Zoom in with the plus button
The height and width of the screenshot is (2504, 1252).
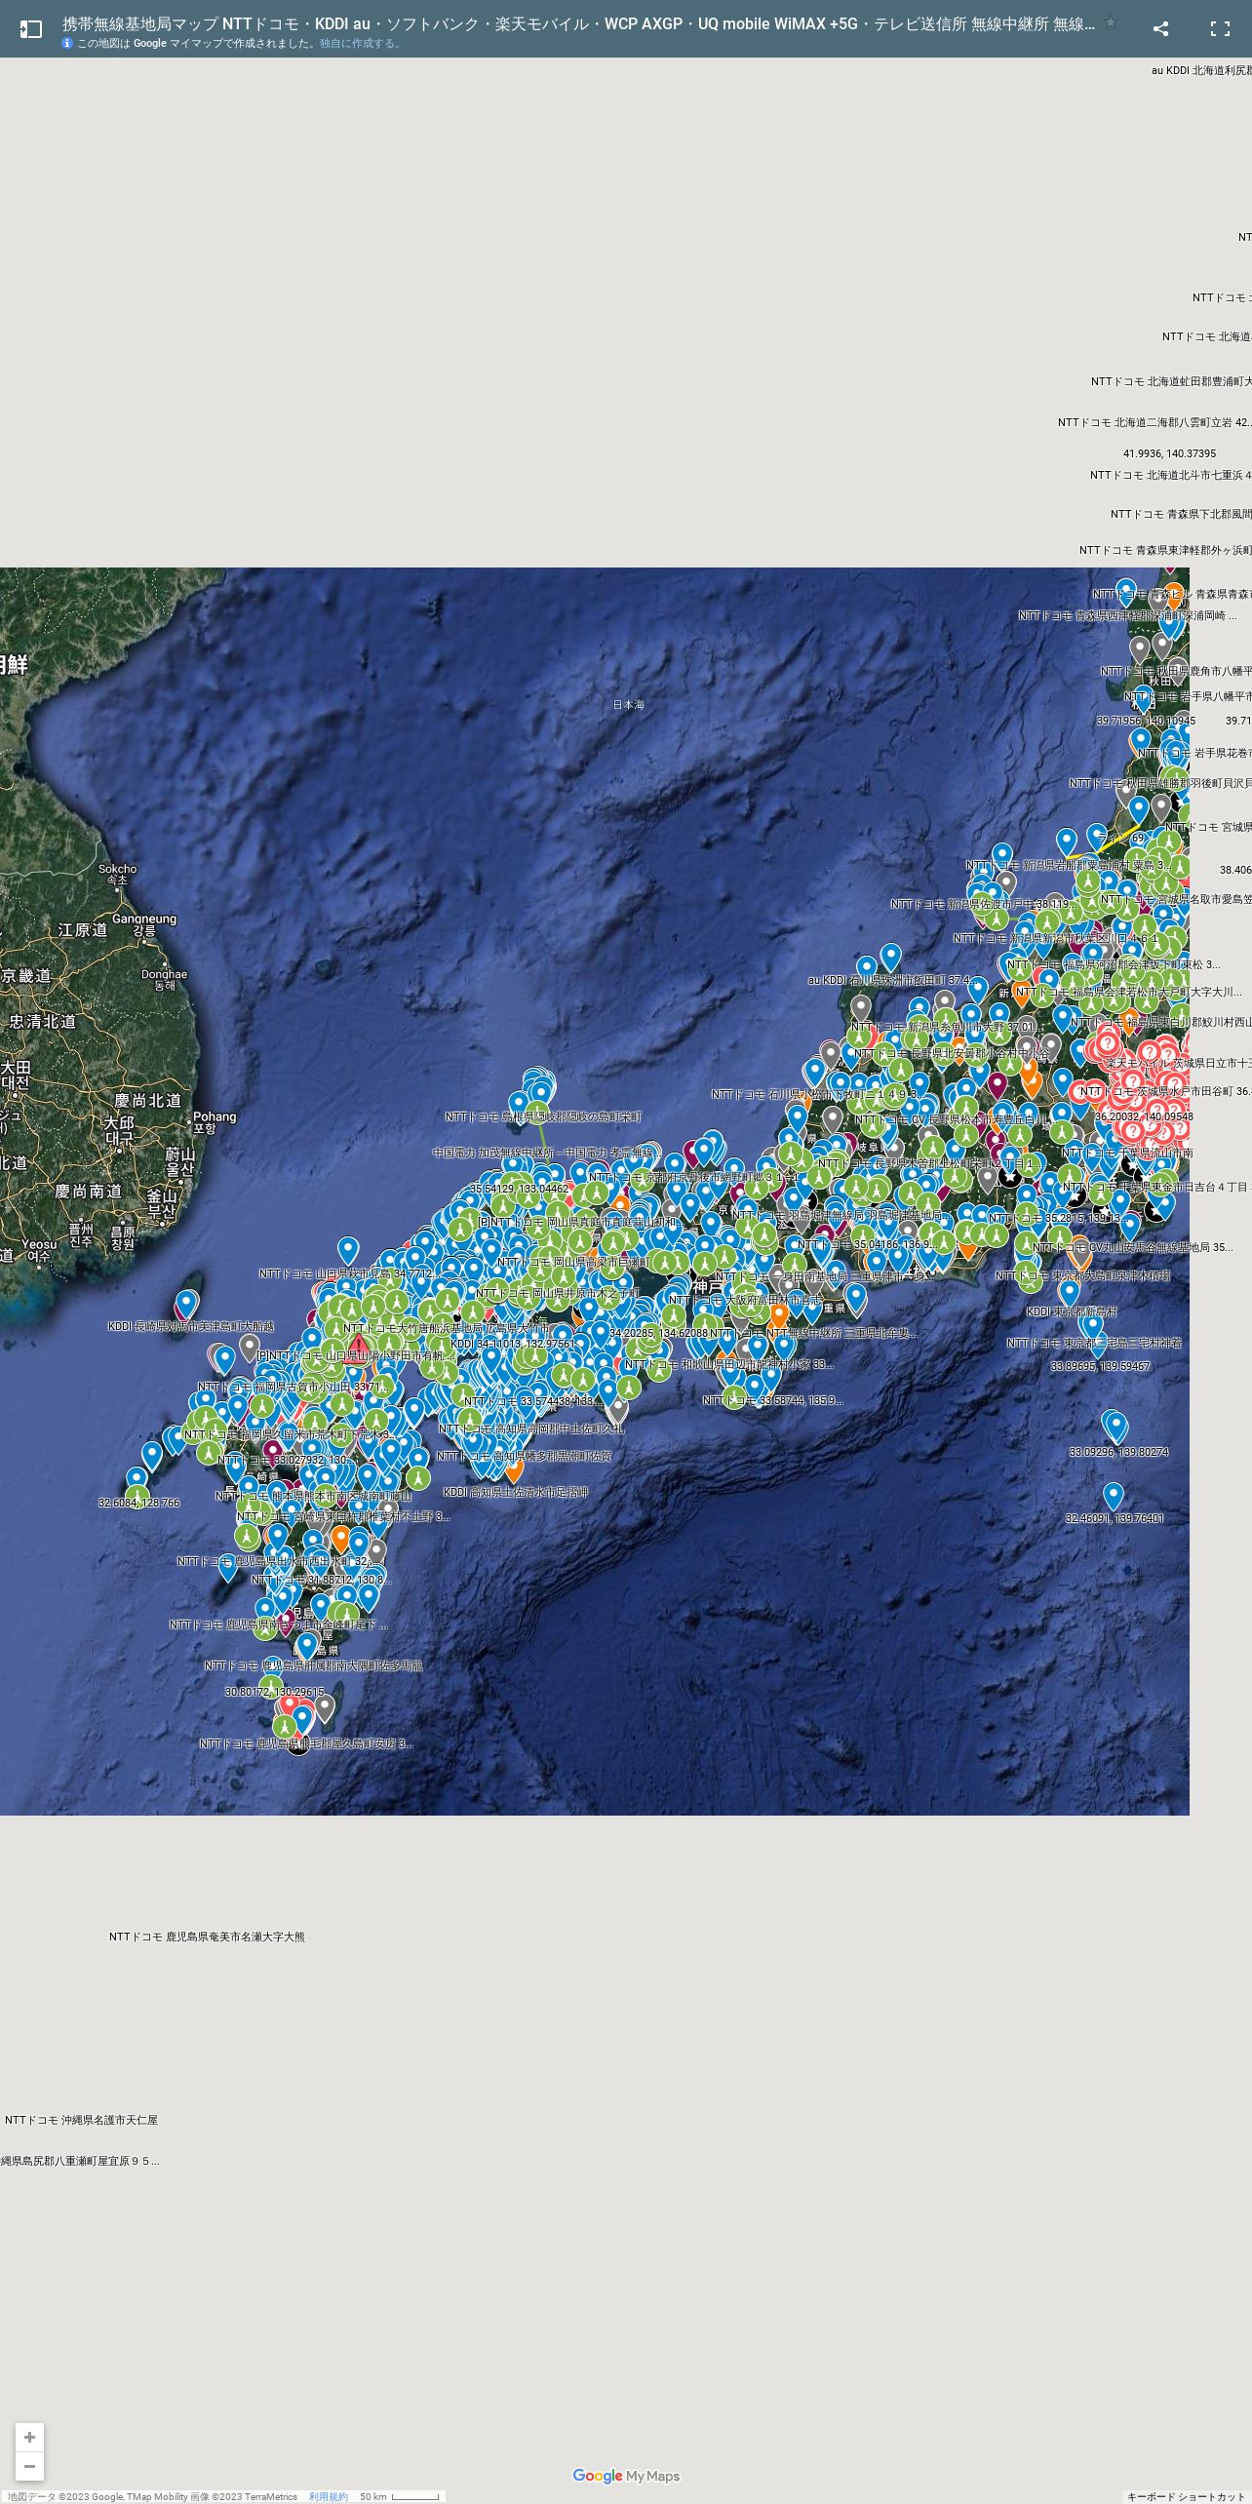click(x=29, y=2437)
